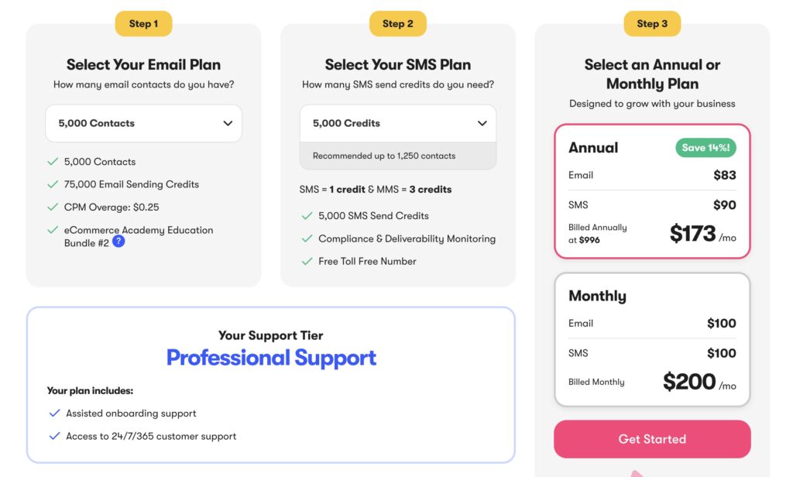Click the Step 3 badge
The width and height of the screenshot is (793, 477).
651,23
